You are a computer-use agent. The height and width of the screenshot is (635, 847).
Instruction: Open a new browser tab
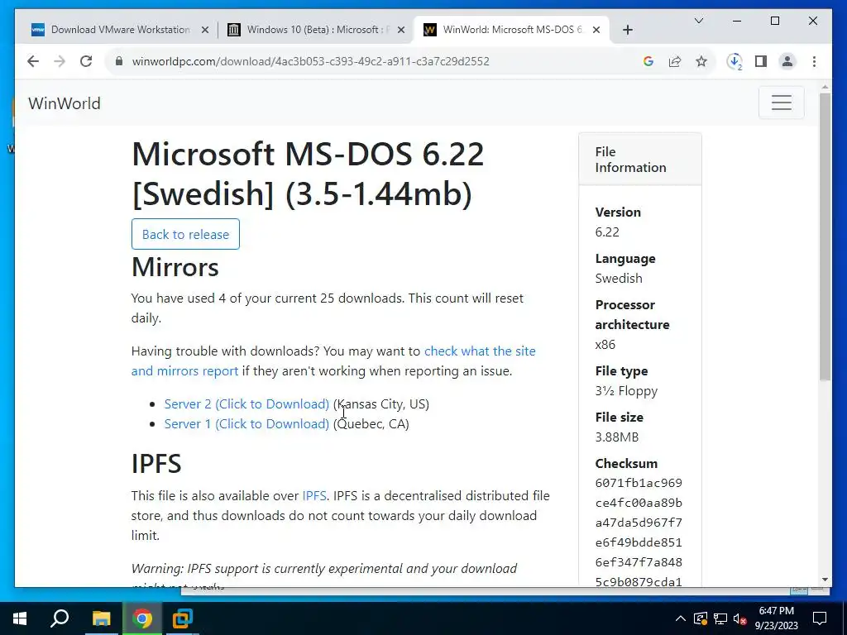pos(627,30)
